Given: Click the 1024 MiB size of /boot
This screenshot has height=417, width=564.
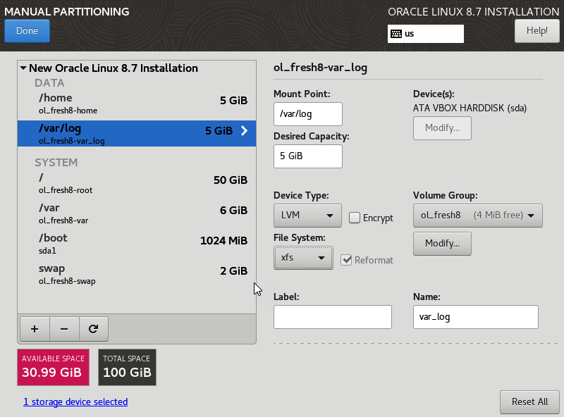Looking at the screenshot, I should (x=223, y=240).
